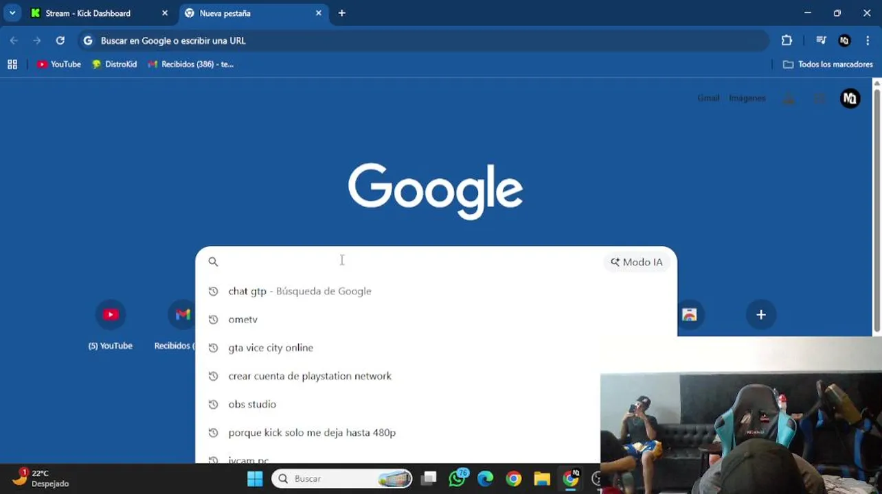Open Google account avatar on page
This screenshot has width=882, height=494.
coord(850,98)
